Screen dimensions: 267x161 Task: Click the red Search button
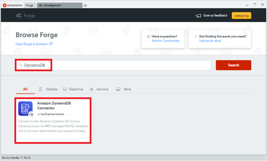coord(233,65)
